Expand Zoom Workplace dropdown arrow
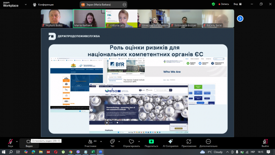 [x=26, y=5]
